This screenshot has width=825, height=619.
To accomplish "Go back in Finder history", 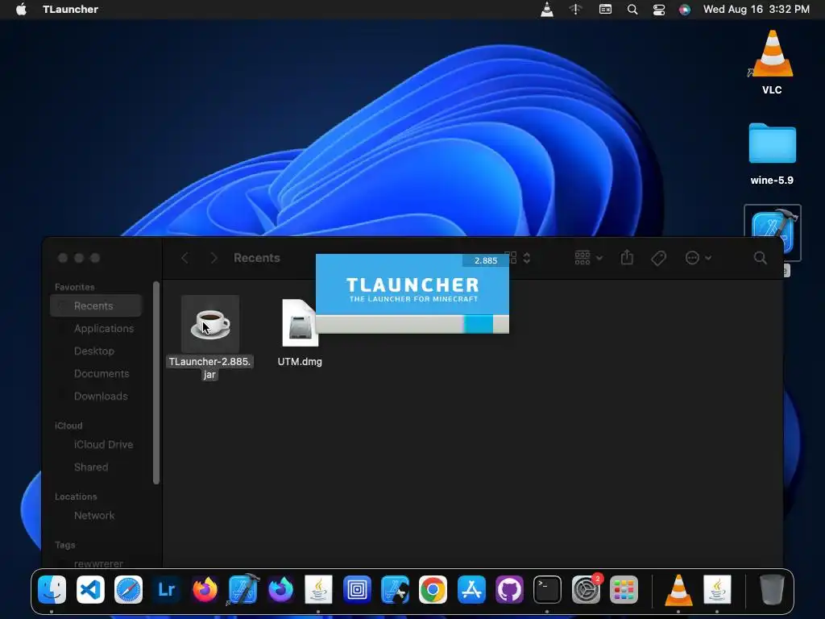I will pyautogui.click(x=184, y=258).
